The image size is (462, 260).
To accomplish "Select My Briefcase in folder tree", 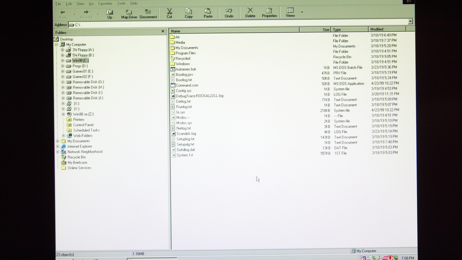I will pos(77,162).
